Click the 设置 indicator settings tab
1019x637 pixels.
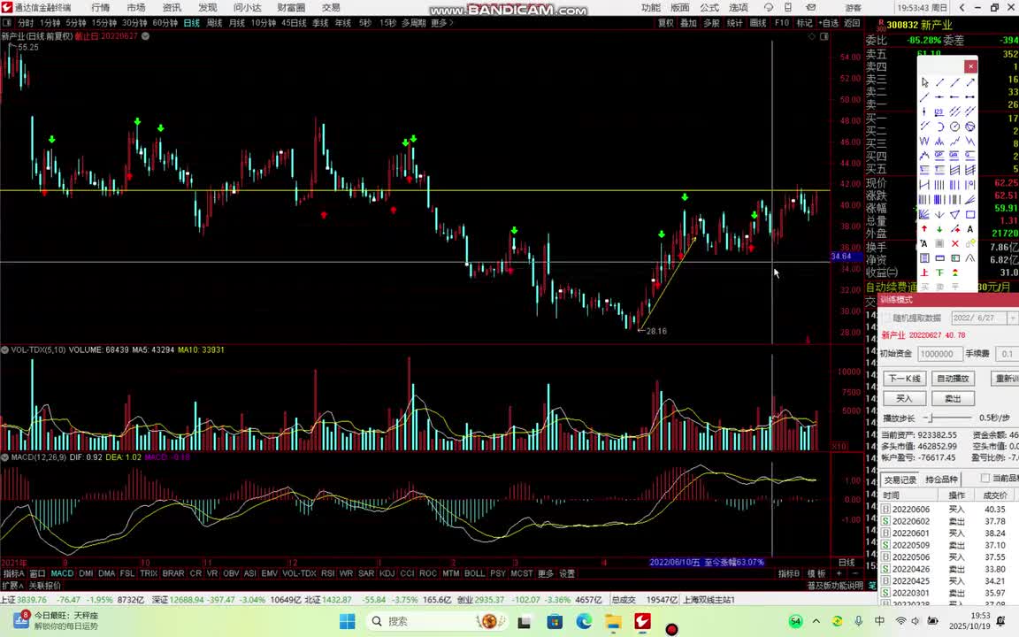click(x=567, y=574)
